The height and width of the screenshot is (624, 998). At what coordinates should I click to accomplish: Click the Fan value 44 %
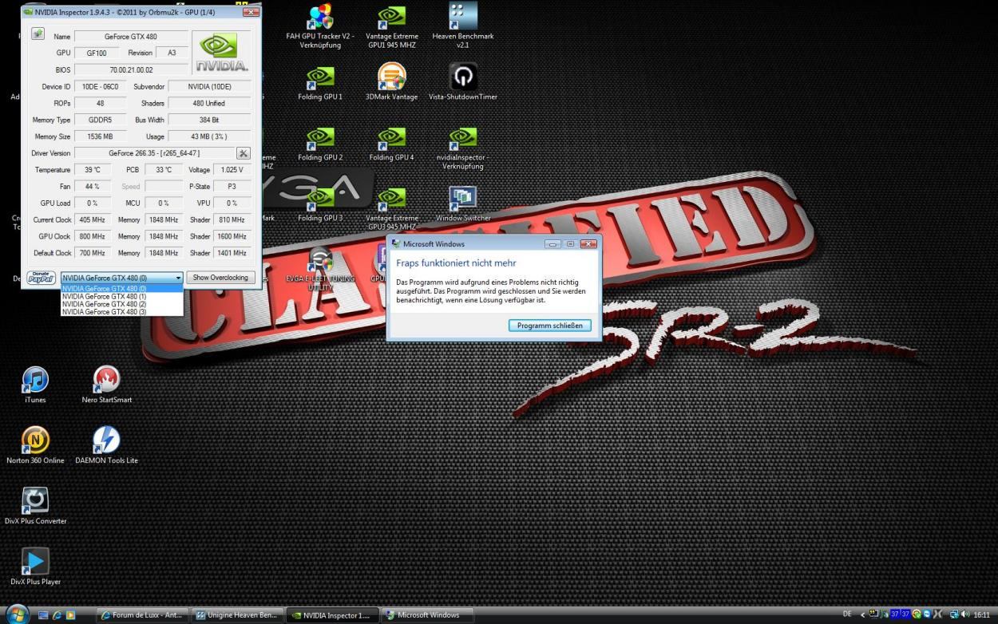point(93,187)
